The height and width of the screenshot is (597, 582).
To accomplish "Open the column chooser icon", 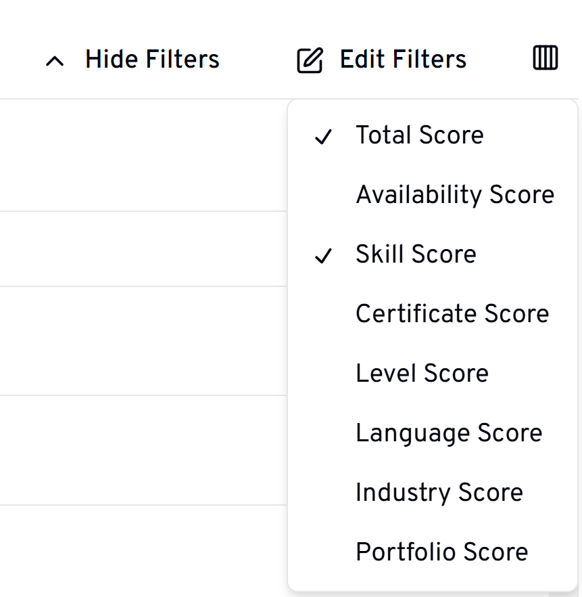I will click(545, 59).
